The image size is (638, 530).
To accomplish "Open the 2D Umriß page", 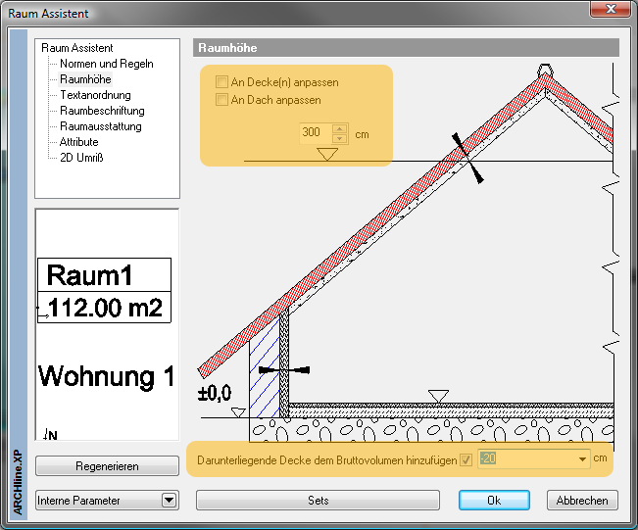I will [x=81, y=158].
